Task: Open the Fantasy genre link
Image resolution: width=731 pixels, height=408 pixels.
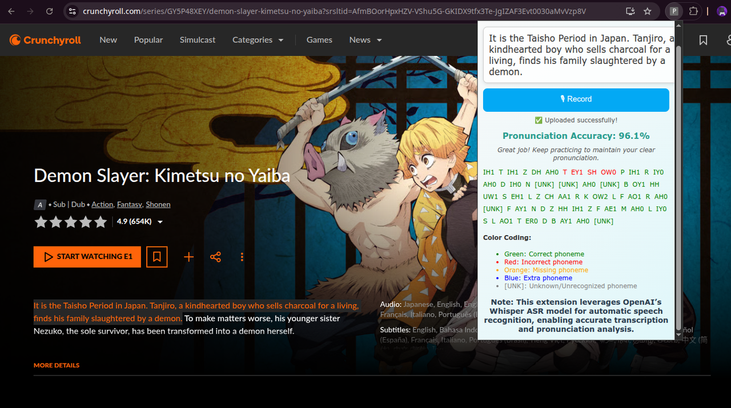Action: pos(129,204)
